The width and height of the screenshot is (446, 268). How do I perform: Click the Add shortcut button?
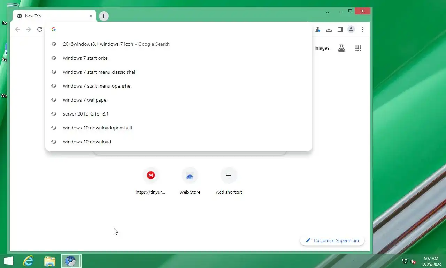pyautogui.click(x=229, y=181)
